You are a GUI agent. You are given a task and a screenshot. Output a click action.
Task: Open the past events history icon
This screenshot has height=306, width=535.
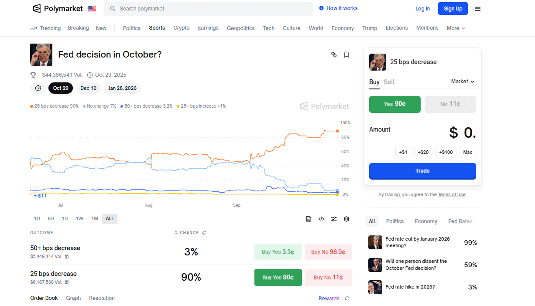click(x=38, y=88)
